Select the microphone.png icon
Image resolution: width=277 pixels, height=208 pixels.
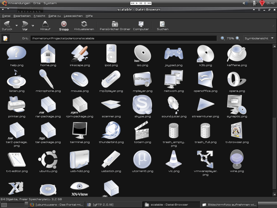tap(46, 79)
